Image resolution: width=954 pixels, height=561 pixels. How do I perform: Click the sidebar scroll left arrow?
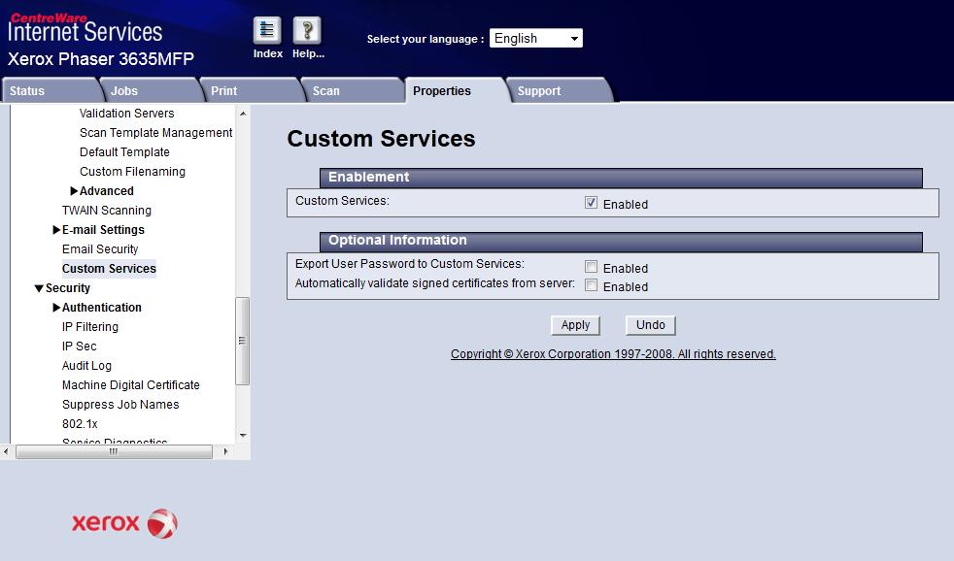click(x=6, y=451)
